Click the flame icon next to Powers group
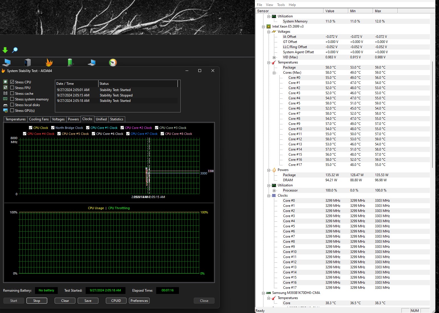The image size is (439, 313). pyautogui.click(x=274, y=170)
